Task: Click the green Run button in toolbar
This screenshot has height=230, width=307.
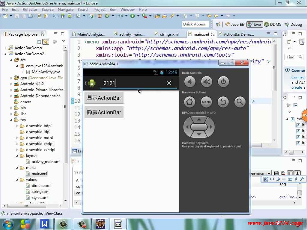Action: click(133, 16)
